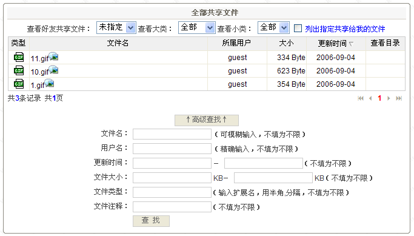The width and height of the screenshot is (414, 236).
Task: Click the 全部共享文件 title bar
Action: [x=207, y=13]
